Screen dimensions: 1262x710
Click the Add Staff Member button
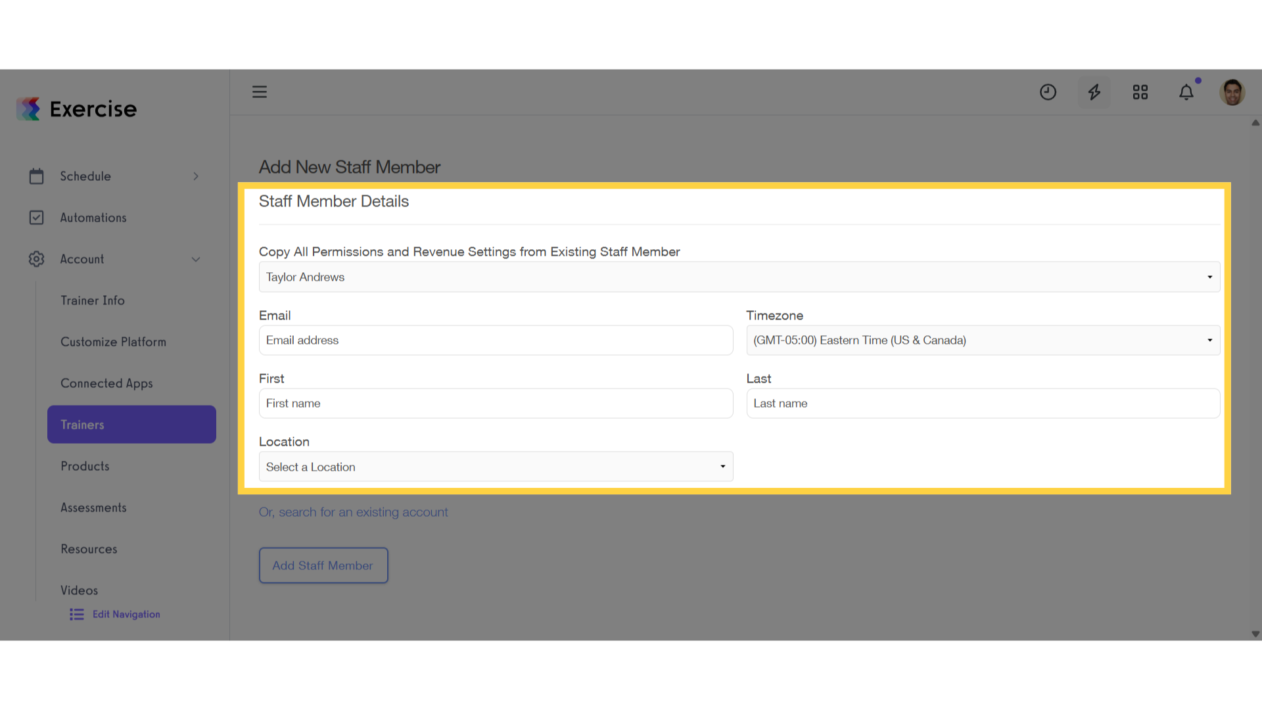323,565
